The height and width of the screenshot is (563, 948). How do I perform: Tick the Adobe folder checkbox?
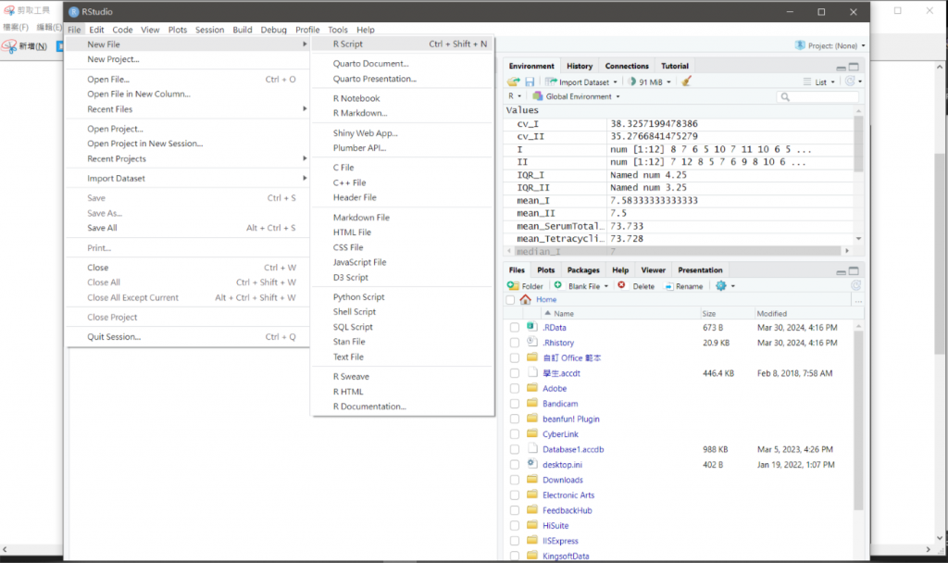tap(515, 389)
